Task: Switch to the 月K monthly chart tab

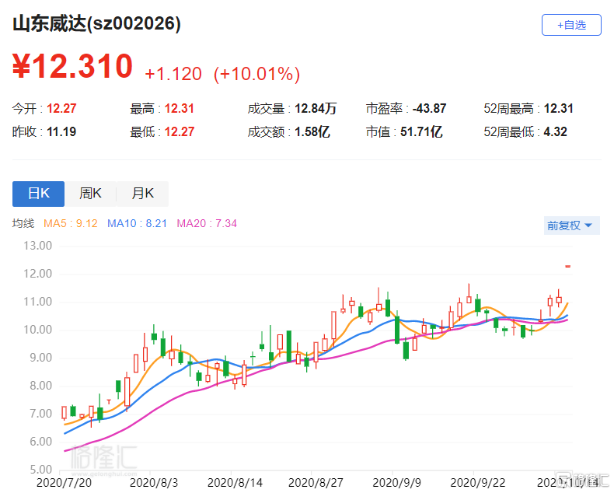Action: pos(142,194)
